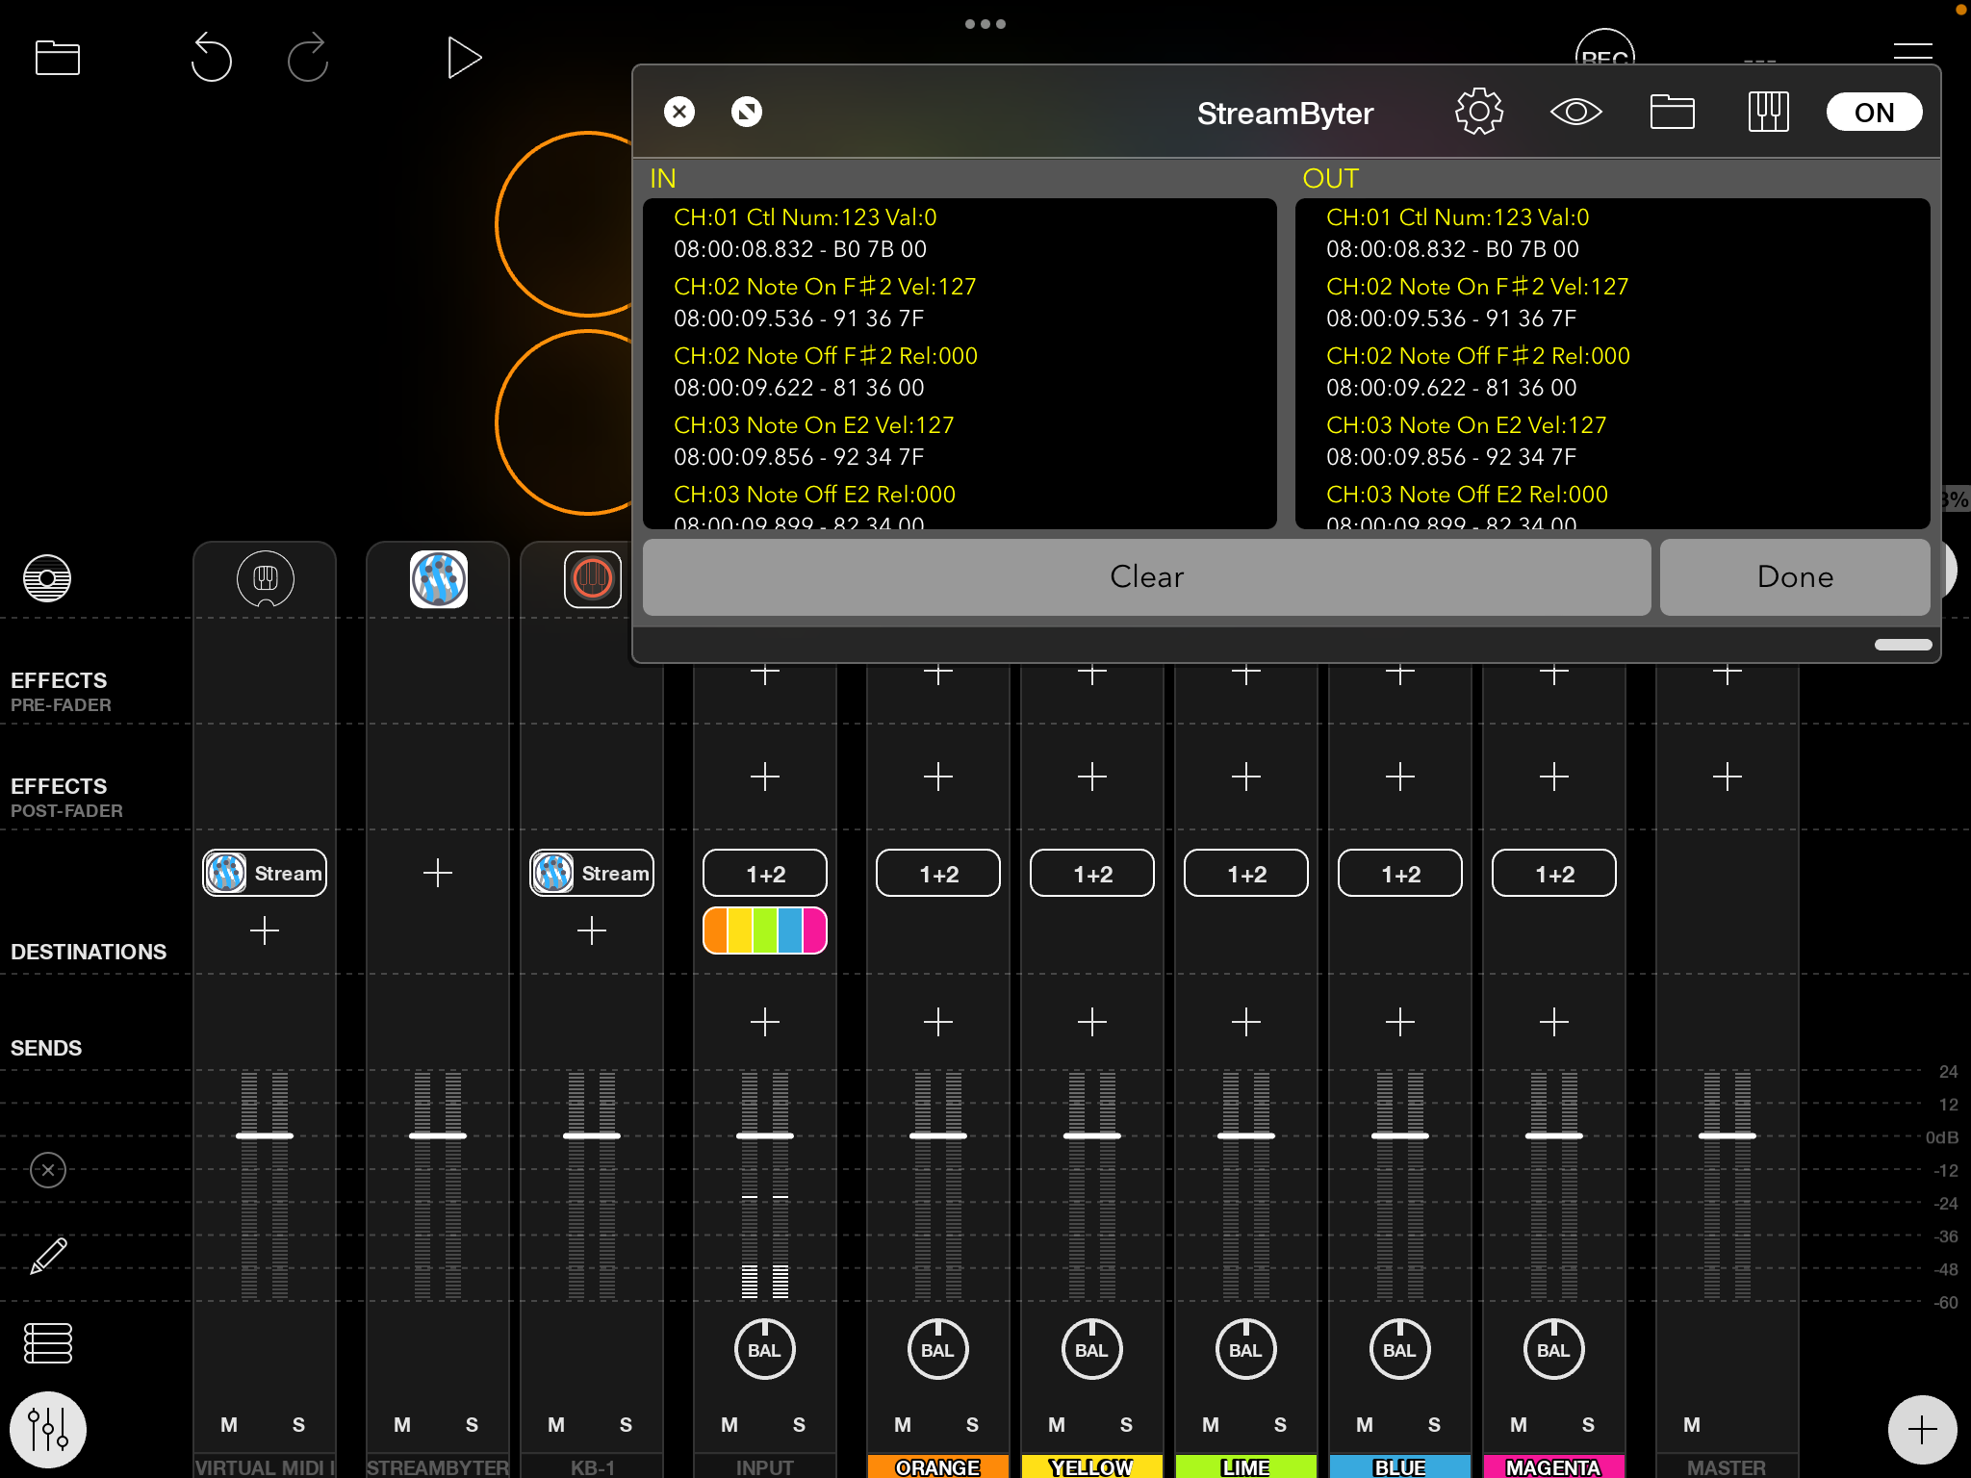The height and width of the screenshot is (1478, 1971).
Task: Click the Lime channel BAL knob
Action: pos(1246,1350)
